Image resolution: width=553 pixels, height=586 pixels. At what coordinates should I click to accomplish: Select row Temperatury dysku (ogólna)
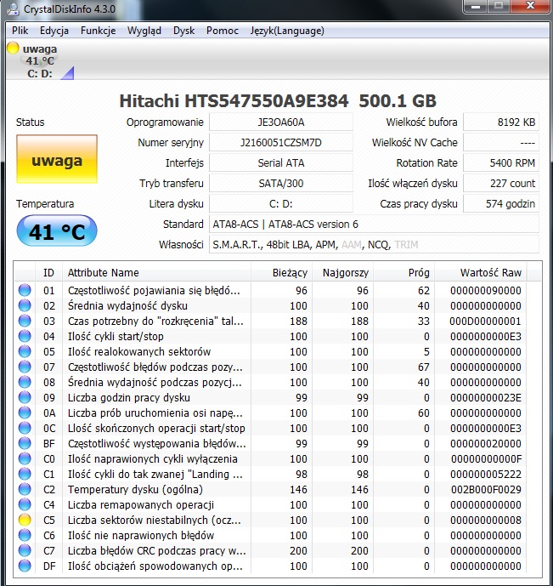(x=270, y=489)
